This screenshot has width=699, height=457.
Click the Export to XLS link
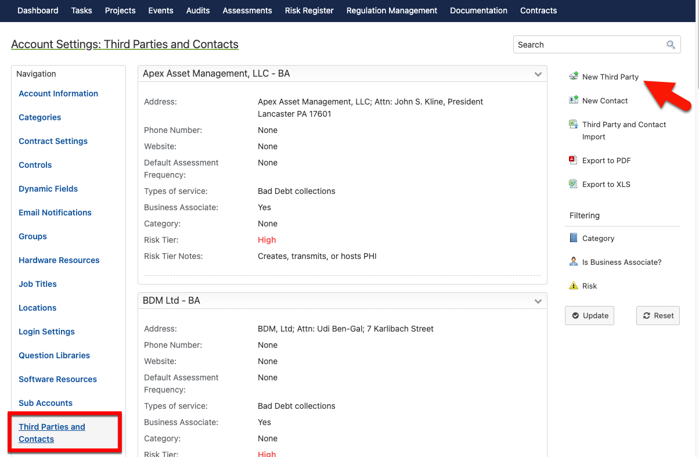pyautogui.click(x=606, y=184)
